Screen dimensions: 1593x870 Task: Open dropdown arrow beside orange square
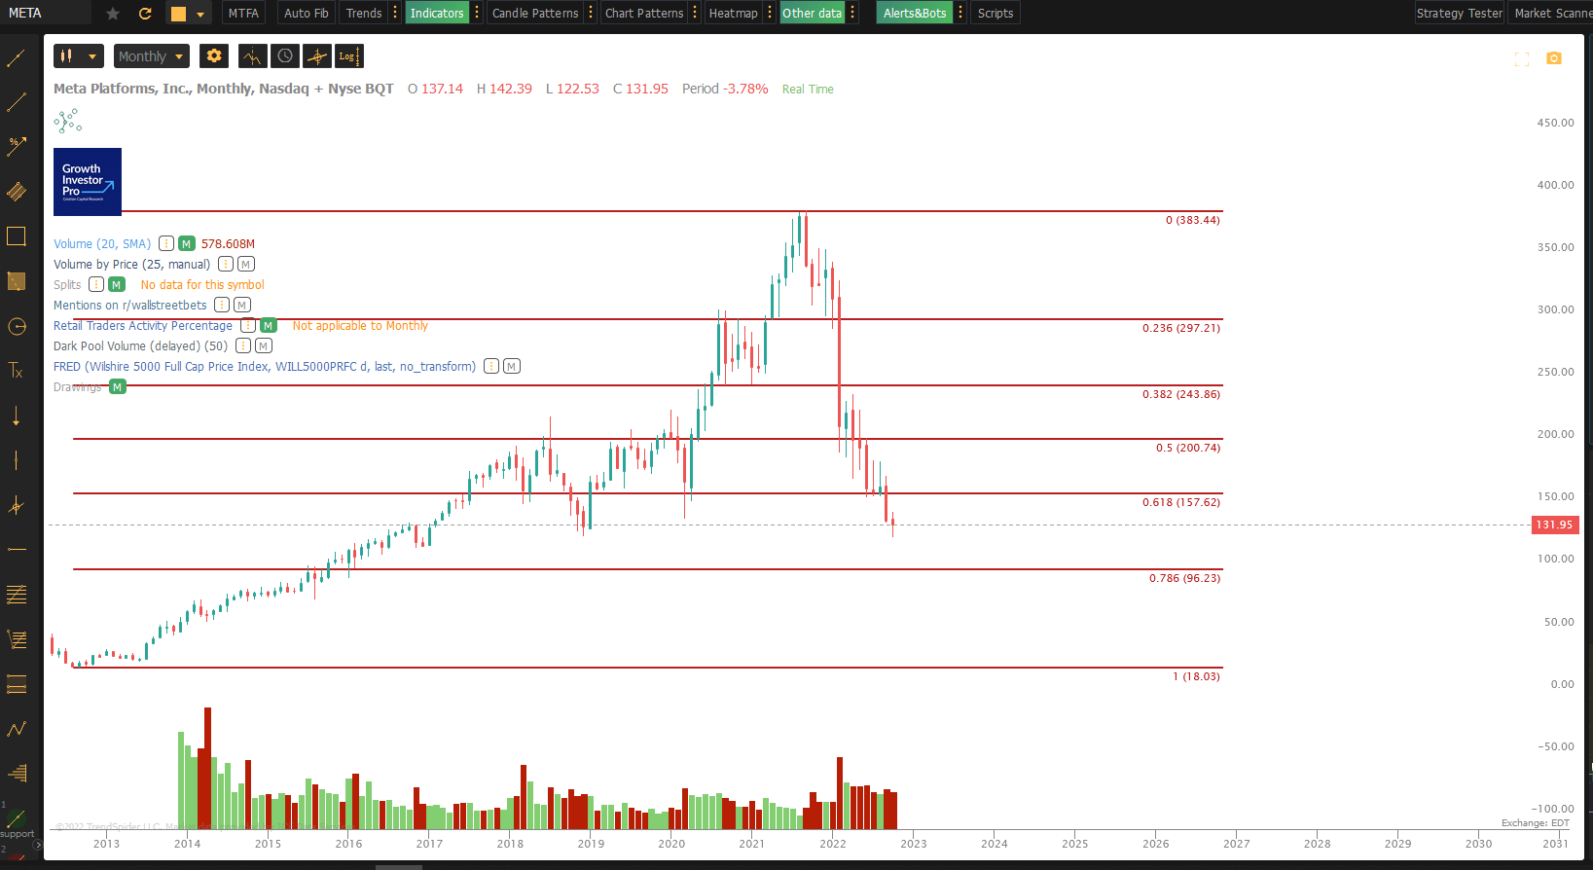200,15
